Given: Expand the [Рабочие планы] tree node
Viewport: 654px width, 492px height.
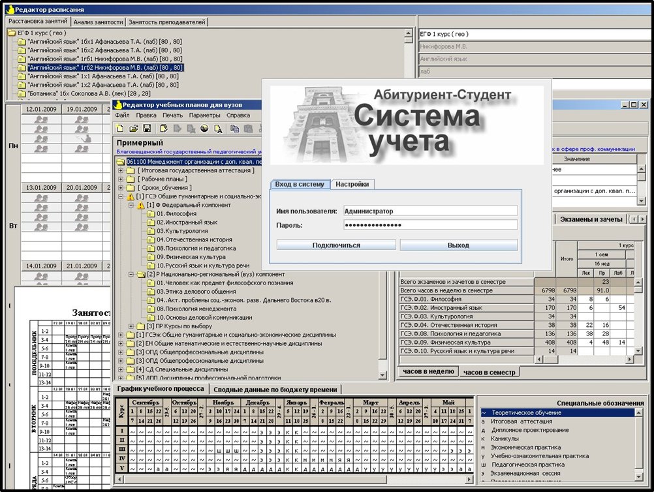Looking at the screenshot, I should coord(121,179).
